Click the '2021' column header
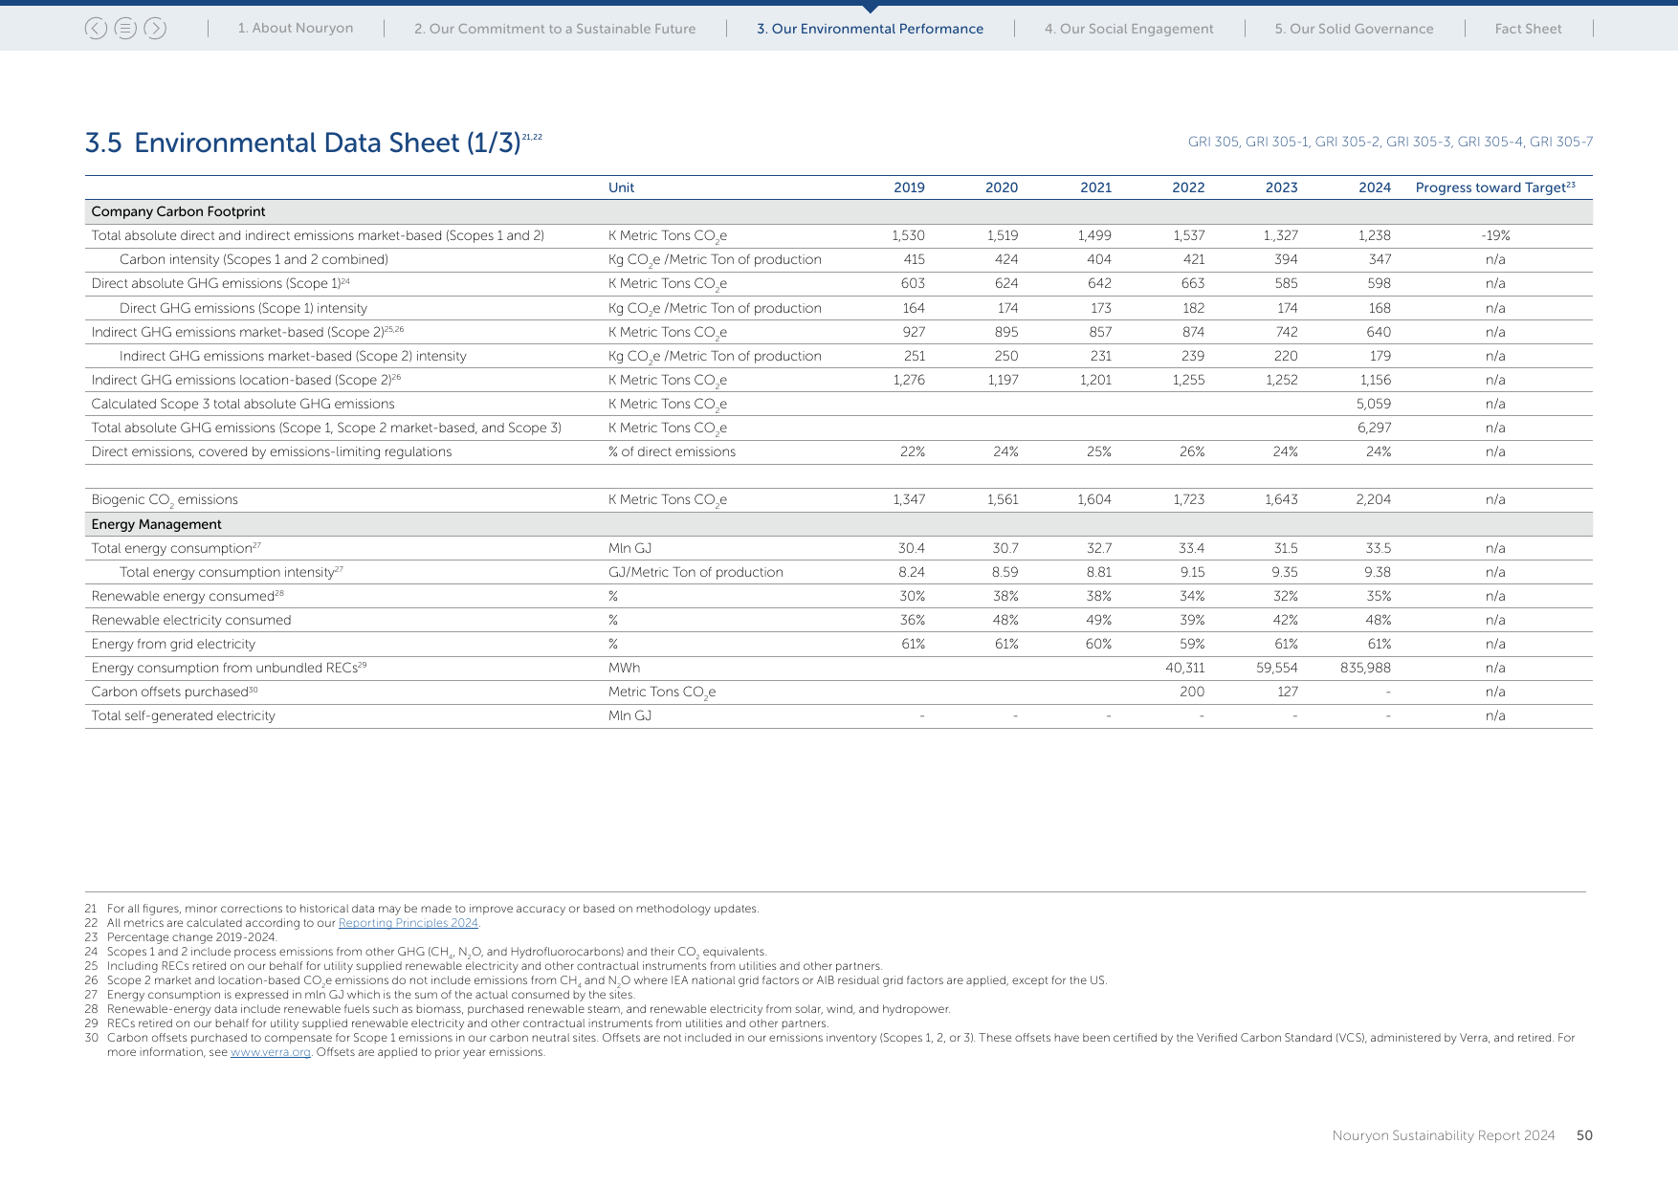The image size is (1678, 1187). (x=1095, y=187)
